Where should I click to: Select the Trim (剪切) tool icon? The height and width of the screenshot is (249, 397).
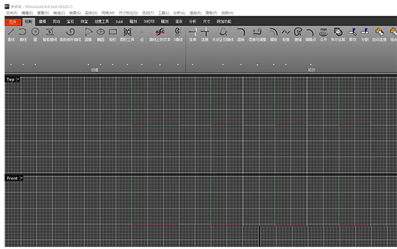click(x=353, y=32)
